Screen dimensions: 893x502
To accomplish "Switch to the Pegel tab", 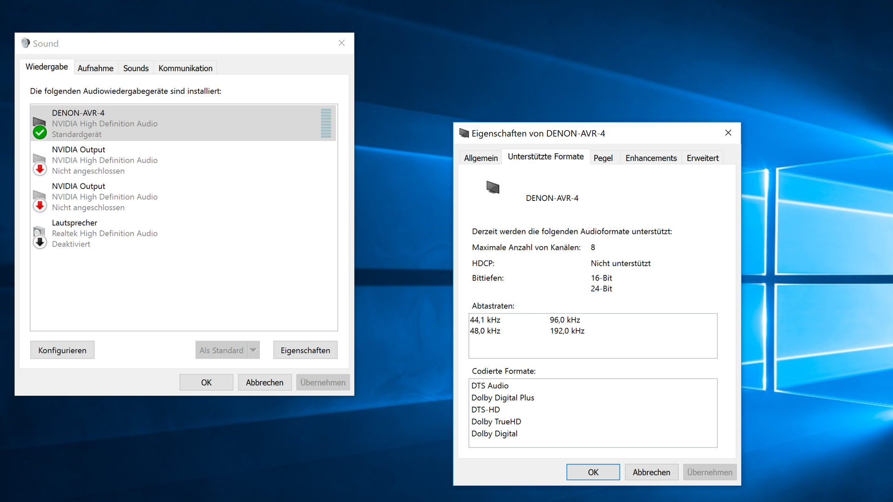I will click(x=603, y=158).
